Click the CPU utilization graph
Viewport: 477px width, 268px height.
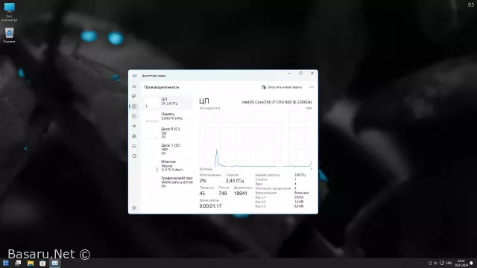256,138
